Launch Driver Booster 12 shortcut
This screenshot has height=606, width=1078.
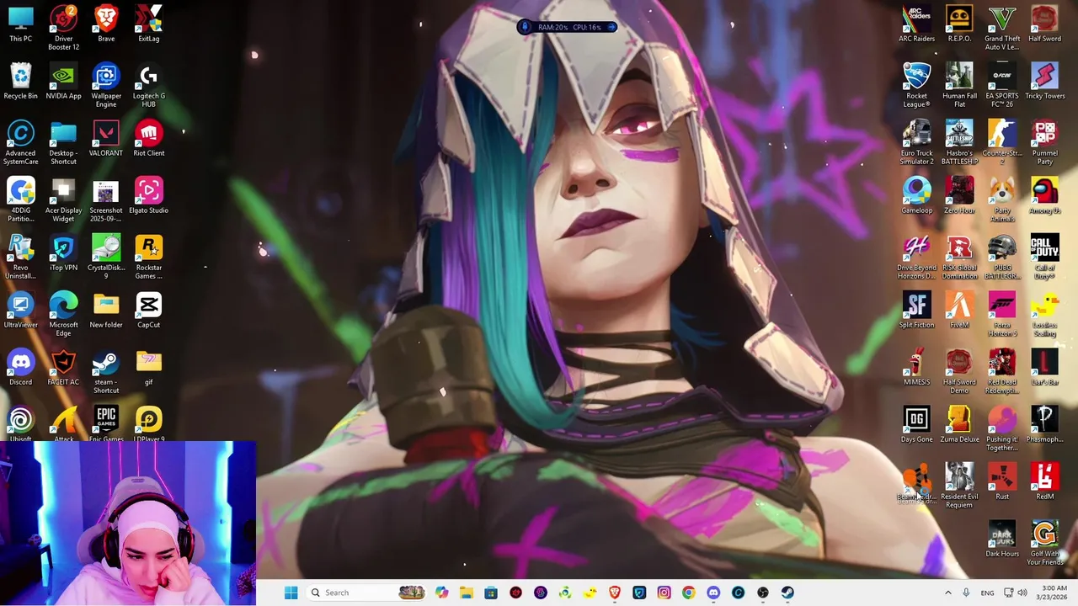point(63,28)
